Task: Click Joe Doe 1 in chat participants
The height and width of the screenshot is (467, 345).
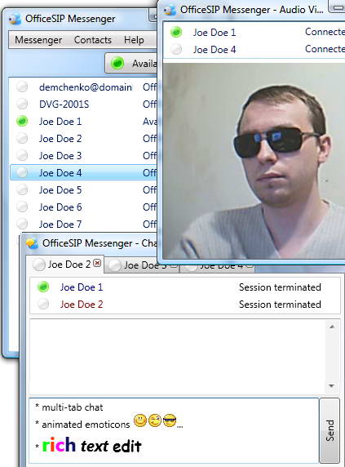Action: click(82, 287)
